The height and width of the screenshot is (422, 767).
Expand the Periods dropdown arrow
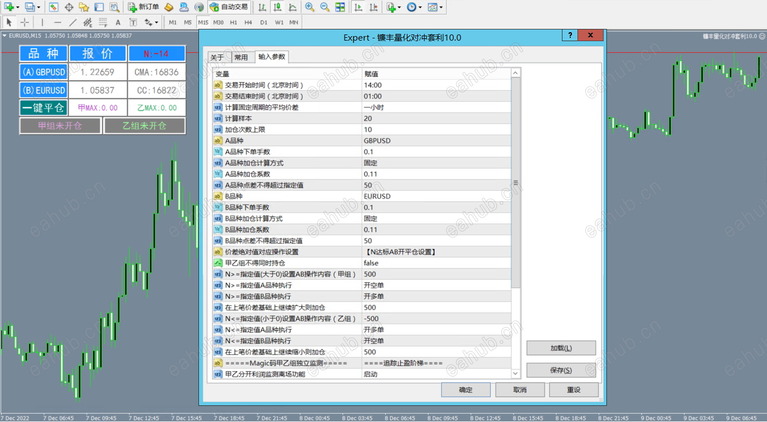pos(420,7)
